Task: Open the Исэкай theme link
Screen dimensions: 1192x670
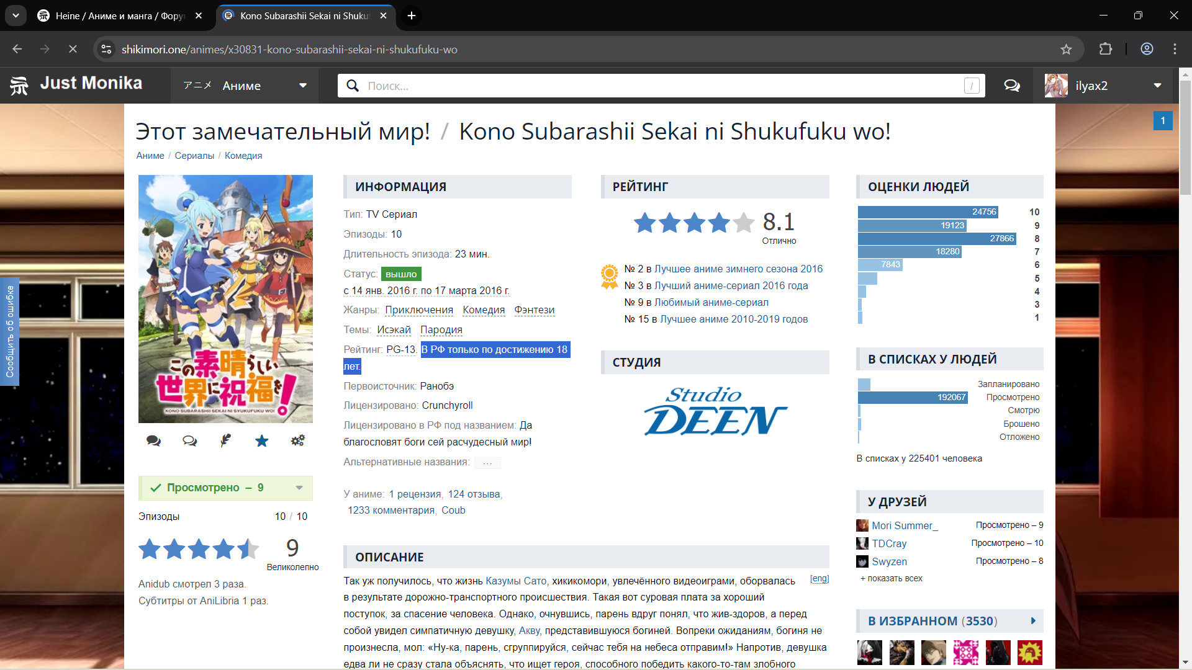Action: 394,329
